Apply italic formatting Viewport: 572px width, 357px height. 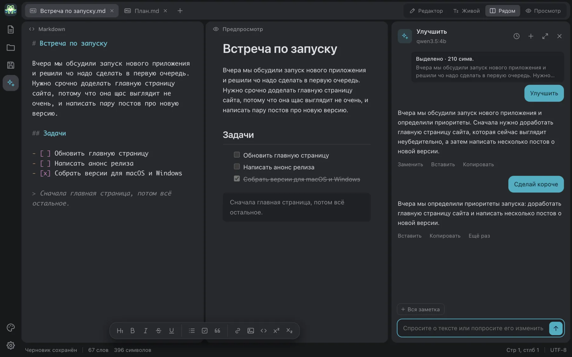coord(146,331)
